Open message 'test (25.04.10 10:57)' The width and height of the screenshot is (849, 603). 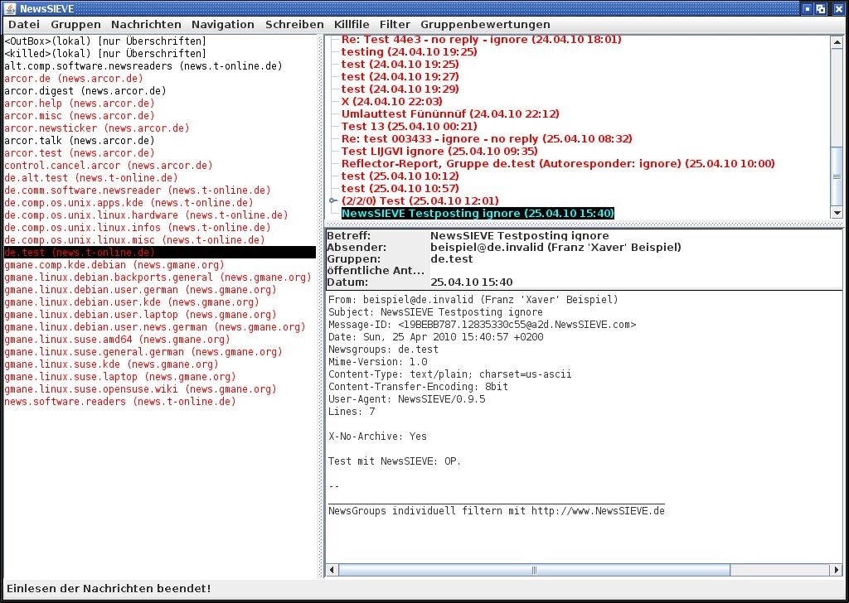[400, 189]
